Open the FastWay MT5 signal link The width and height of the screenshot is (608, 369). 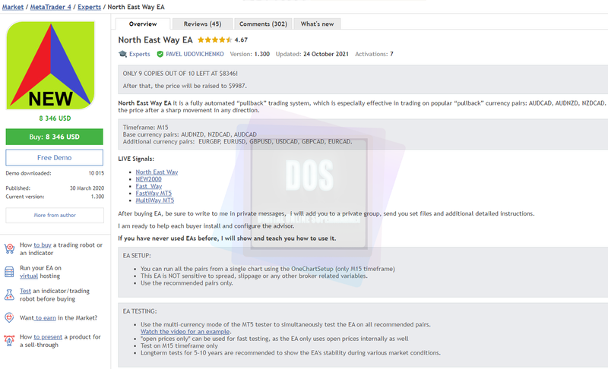(154, 193)
